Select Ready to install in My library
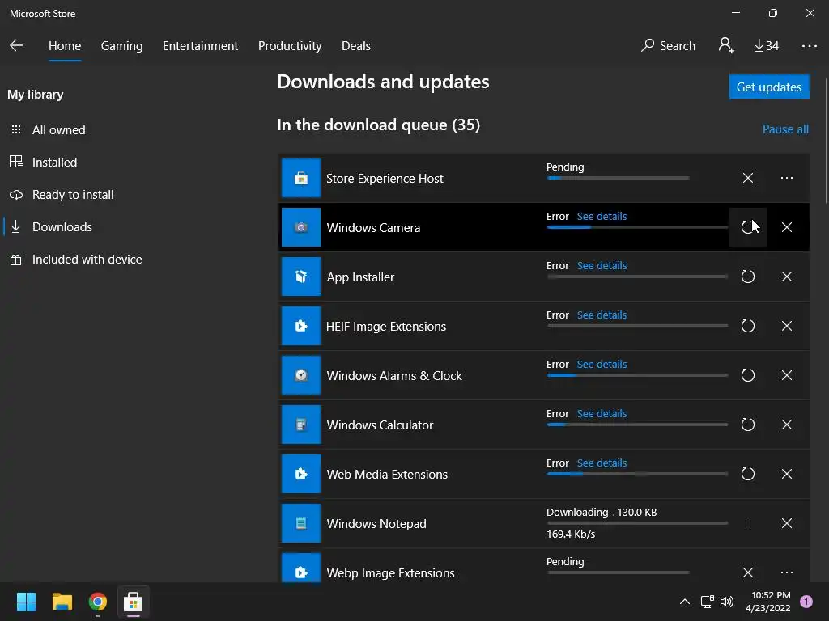This screenshot has height=621, width=829. coord(73,195)
